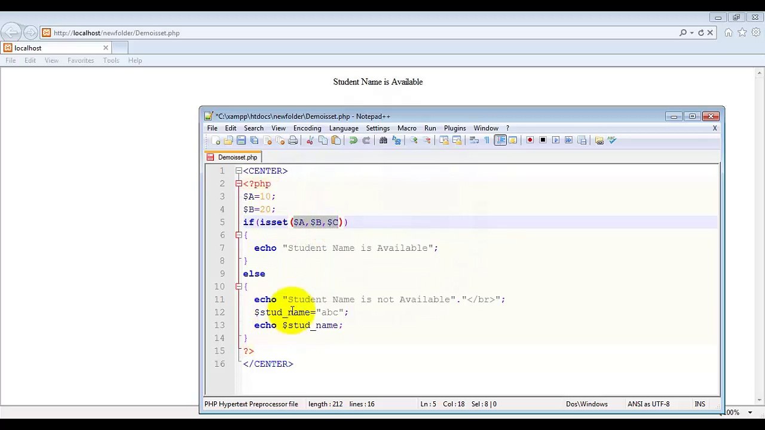Collapse fold marker at line 6 brace
Viewport: 765px width, 430px height.
pos(238,235)
